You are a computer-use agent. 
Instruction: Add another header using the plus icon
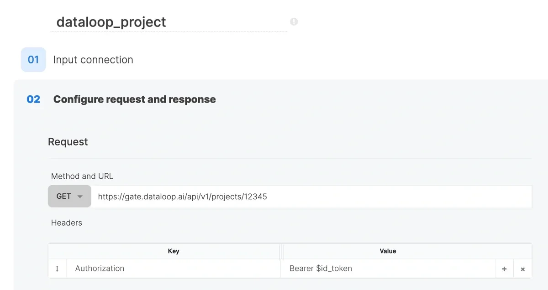pyautogui.click(x=504, y=269)
